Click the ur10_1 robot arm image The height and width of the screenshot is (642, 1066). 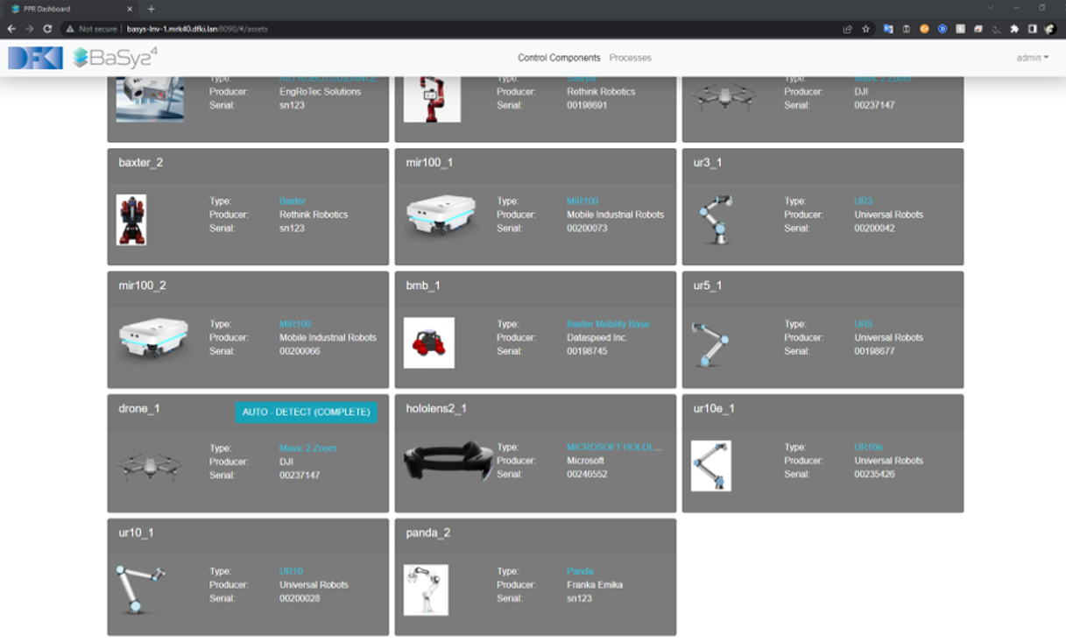(141, 589)
